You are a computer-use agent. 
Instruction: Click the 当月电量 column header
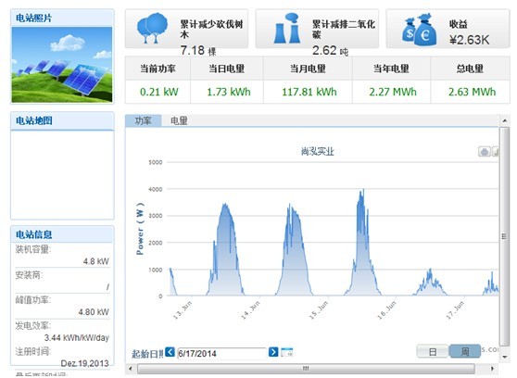coord(308,69)
